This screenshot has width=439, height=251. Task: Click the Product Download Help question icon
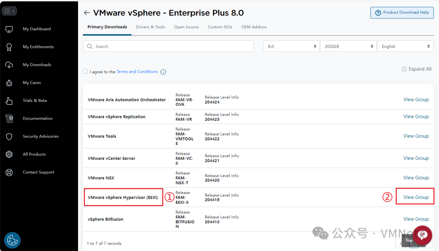[378, 13]
